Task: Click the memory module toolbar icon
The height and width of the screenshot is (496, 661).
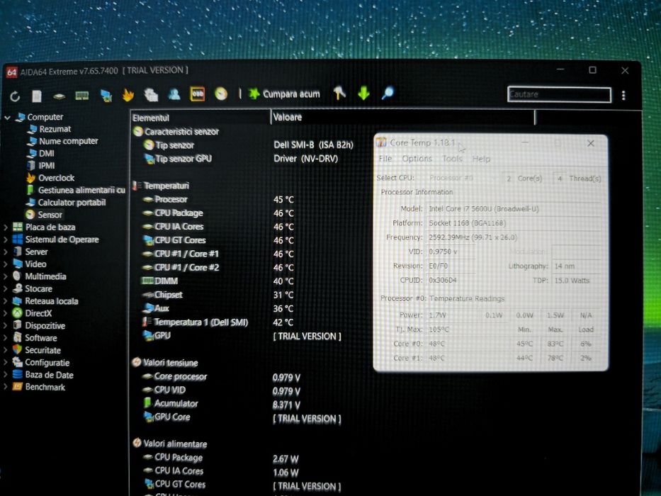Action: pos(81,96)
